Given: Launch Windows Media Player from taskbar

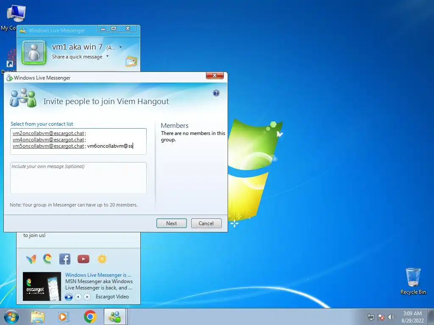Looking at the screenshot, I should (x=64, y=317).
